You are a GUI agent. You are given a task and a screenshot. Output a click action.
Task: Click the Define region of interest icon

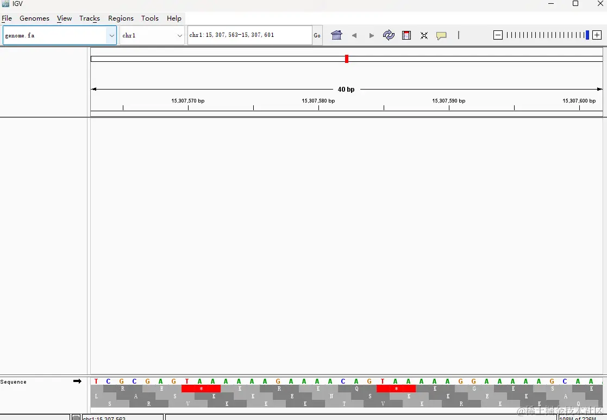coord(406,35)
